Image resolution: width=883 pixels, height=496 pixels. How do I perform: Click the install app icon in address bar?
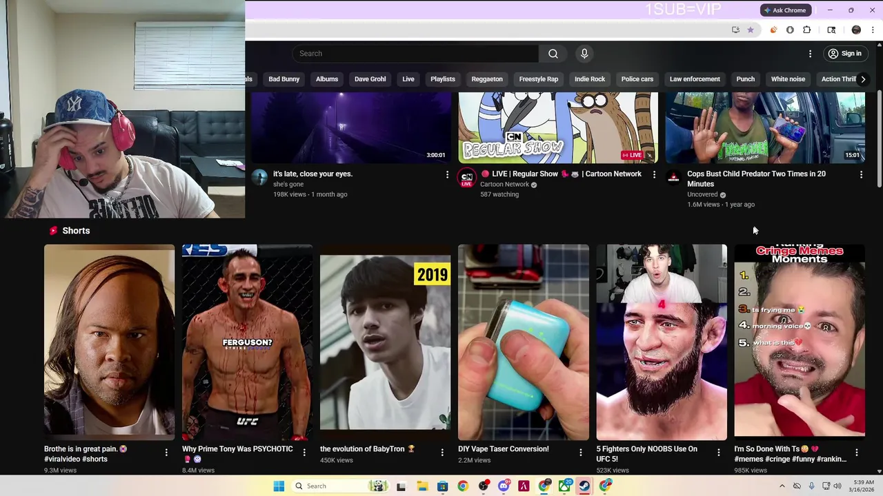point(735,30)
